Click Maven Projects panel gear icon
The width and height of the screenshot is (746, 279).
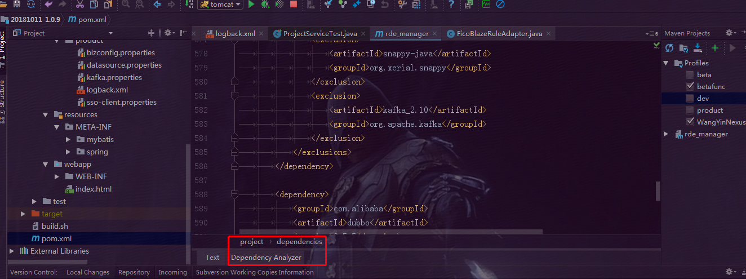click(730, 33)
